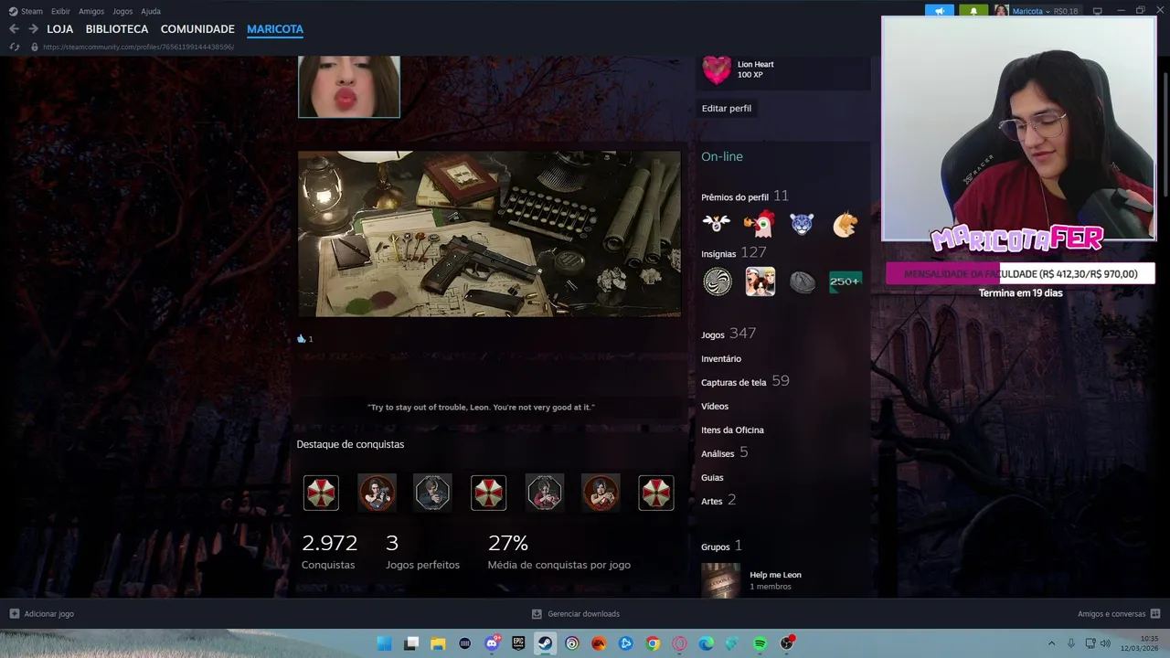Click the Lion Heart pink heart badge
This screenshot has height=658, width=1170.
coord(717,69)
